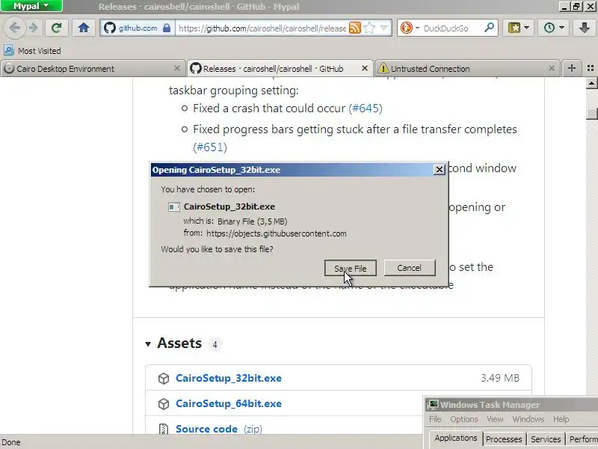This screenshot has width=598, height=449.
Task: Open the Most Visited bookmarks folder
Action: [32, 50]
